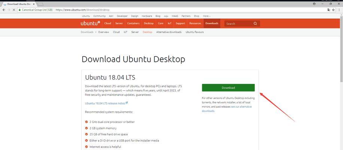Click Partners in the top links row
Screen dimensions: 343x150
186,16
